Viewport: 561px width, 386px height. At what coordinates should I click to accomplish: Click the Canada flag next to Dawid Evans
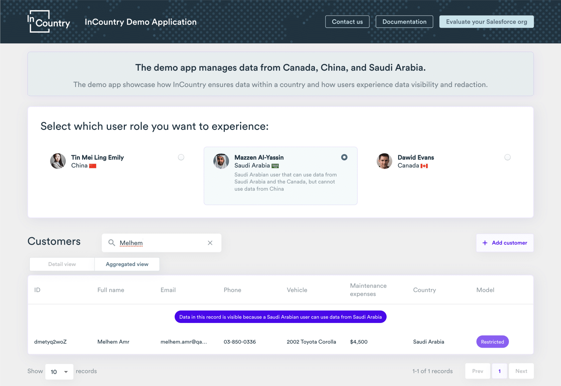[425, 165]
